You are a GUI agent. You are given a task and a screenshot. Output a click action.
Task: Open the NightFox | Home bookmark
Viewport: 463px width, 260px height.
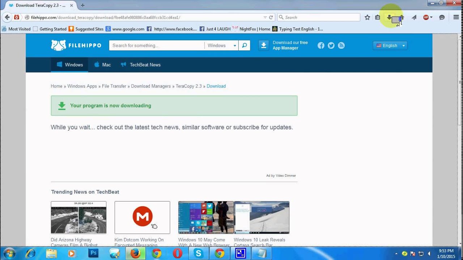251,29
